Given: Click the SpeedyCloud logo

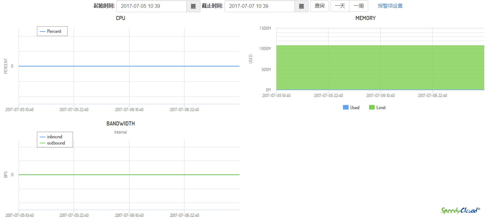Looking at the screenshot, I should click(x=461, y=210).
